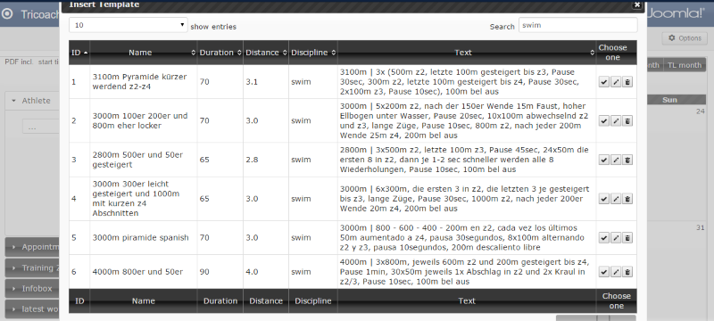The width and height of the screenshot is (714, 321).
Task: Expand the Training Z accordion panel
Action: pyautogui.click(x=32, y=267)
